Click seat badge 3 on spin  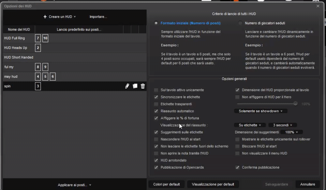click(x=38, y=86)
